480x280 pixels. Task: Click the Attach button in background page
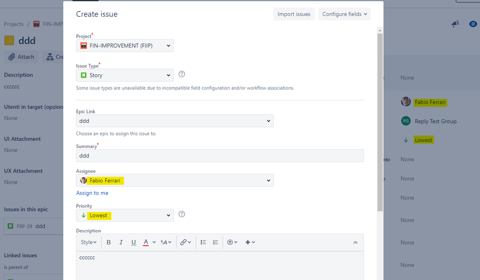point(22,57)
